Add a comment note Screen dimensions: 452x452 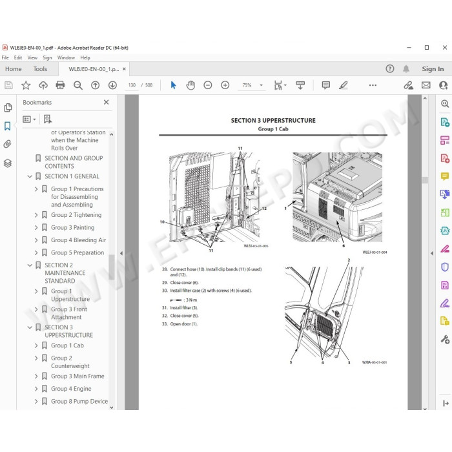[x=325, y=85]
